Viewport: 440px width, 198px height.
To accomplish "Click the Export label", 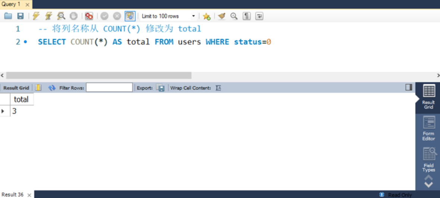I will point(145,88).
